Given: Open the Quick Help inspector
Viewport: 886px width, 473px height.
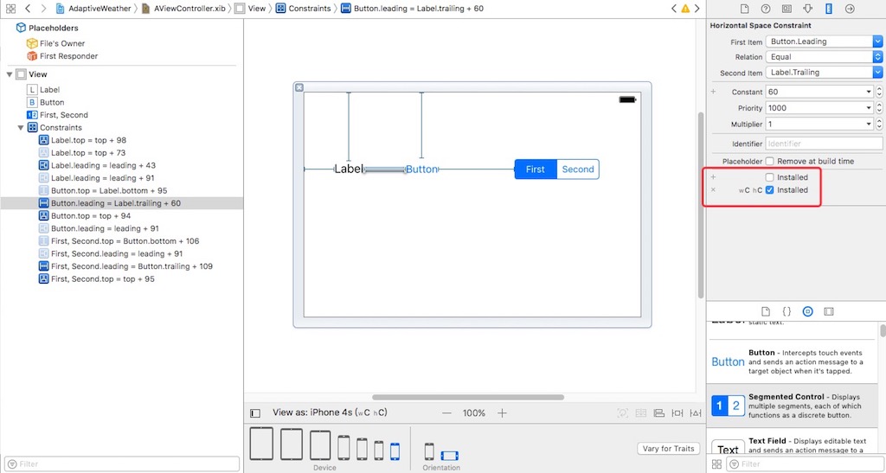Looking at the screenshot, I should [765, 9].
